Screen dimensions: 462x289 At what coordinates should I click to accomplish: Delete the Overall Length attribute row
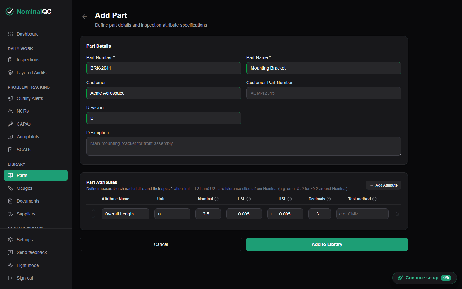[397, 214]
